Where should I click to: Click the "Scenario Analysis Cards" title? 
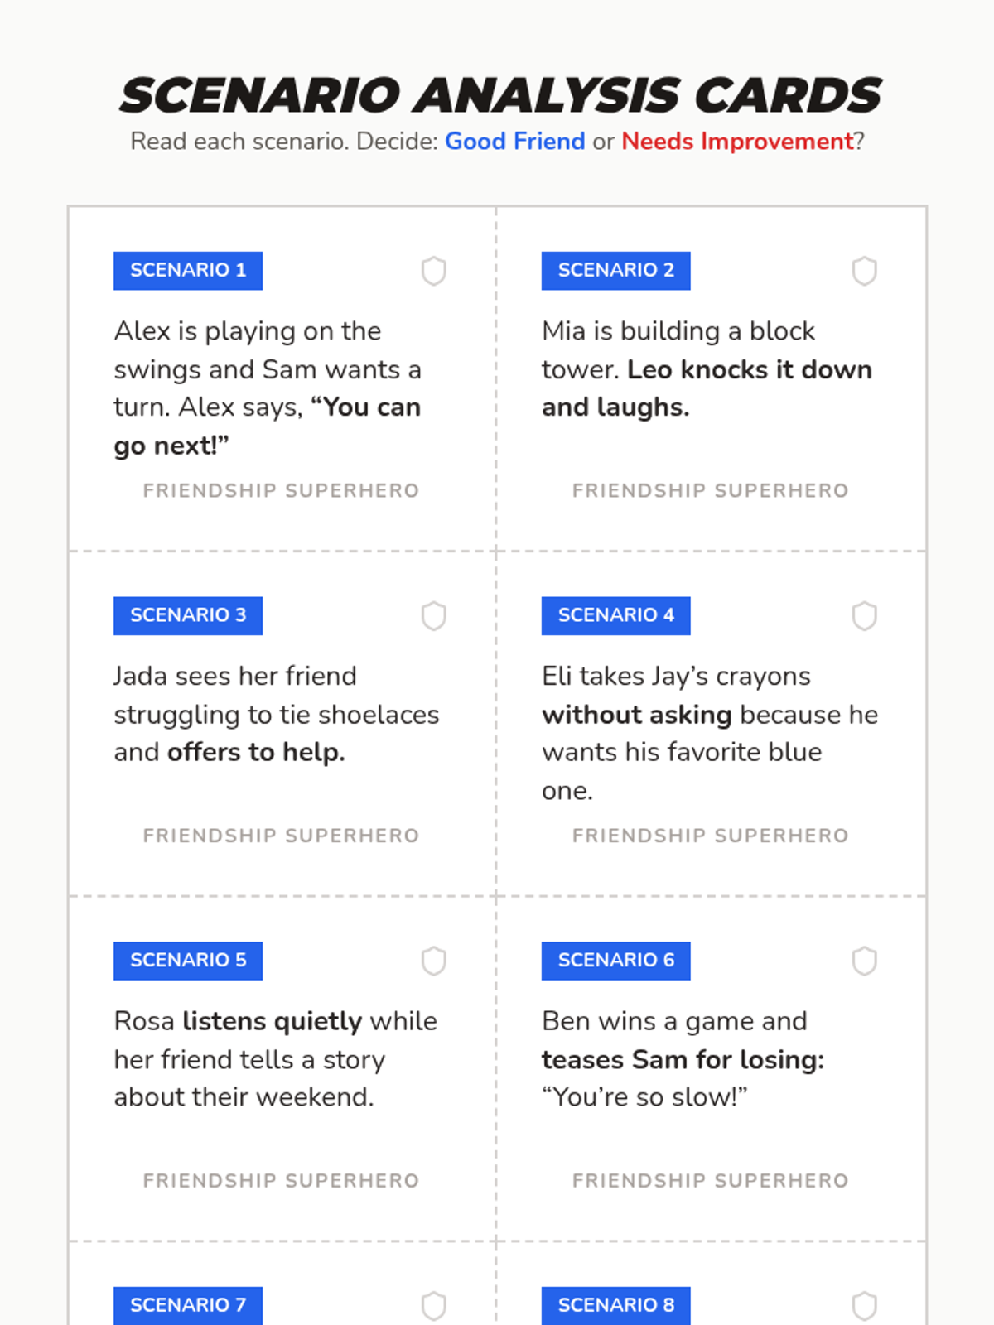click(x=499, y=95)
